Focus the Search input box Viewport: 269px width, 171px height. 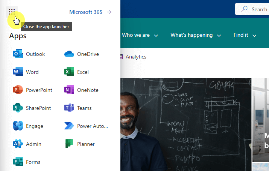point(252,9)
